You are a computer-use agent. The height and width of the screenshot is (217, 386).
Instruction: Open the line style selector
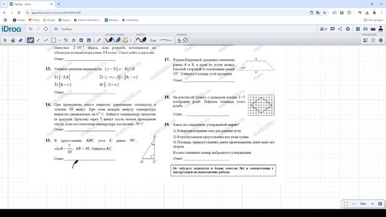click(166, 40)
